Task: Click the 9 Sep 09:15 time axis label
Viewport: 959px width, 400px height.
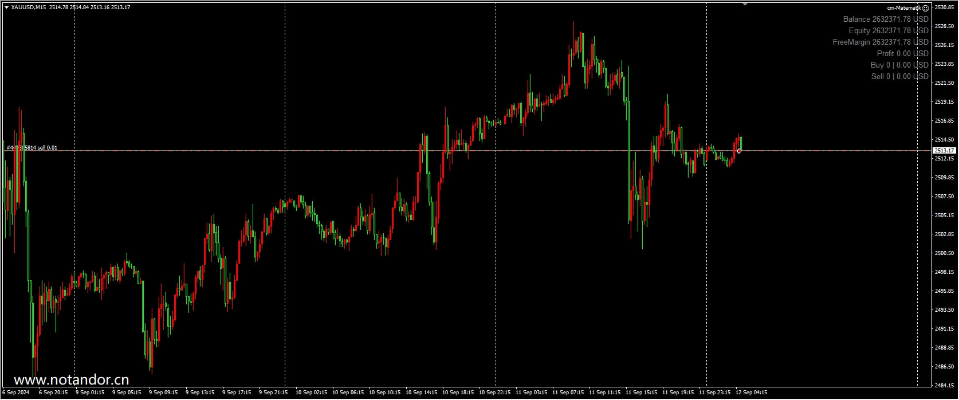Action: (x=163, y=393)
